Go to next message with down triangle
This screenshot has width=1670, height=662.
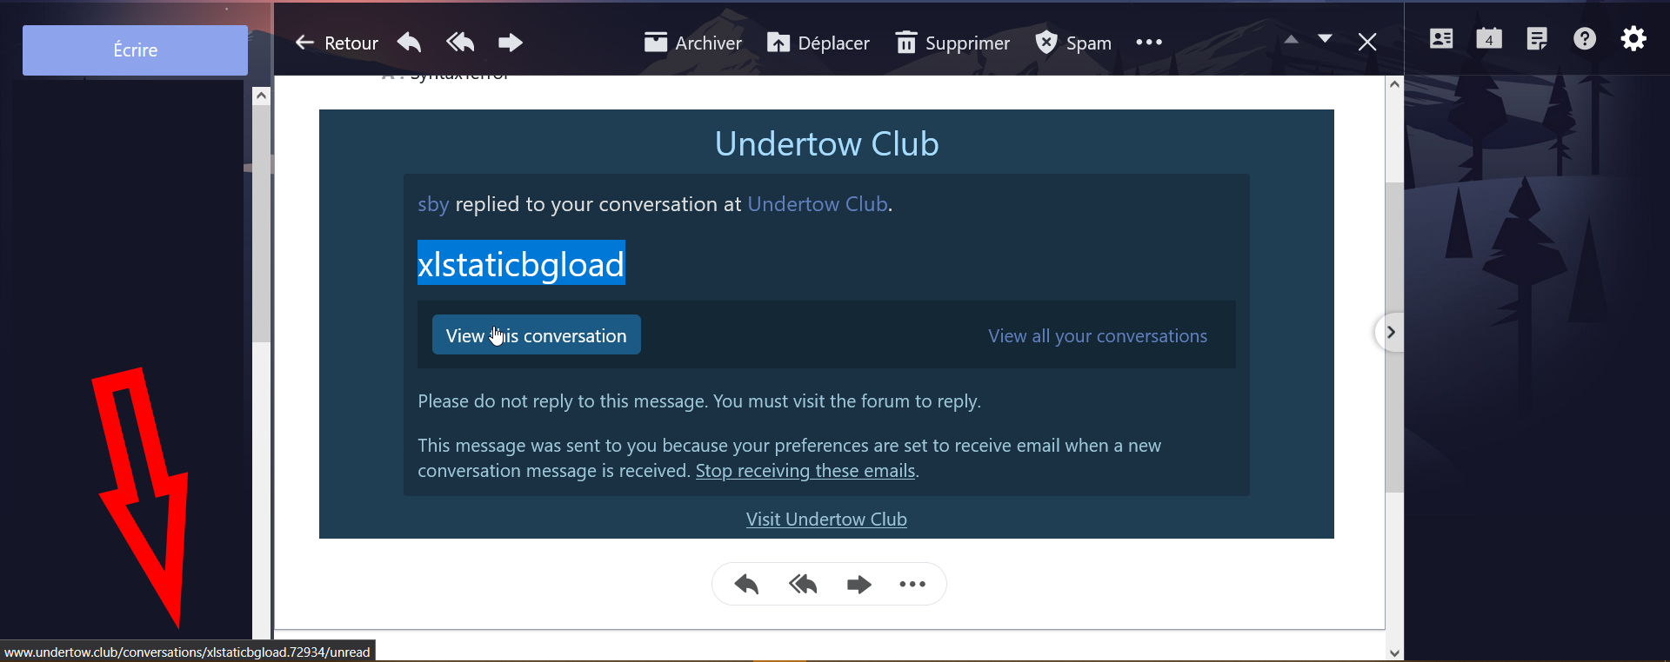1325,40
